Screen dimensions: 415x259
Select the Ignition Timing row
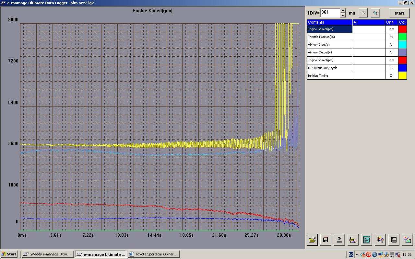pos(329,76)
